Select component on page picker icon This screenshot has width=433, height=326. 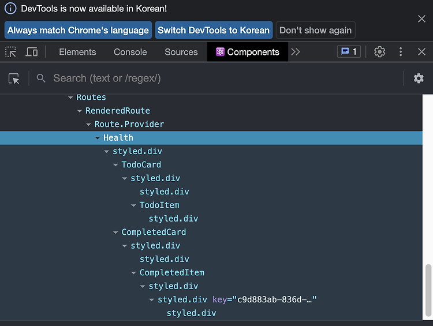pos(14,78)
